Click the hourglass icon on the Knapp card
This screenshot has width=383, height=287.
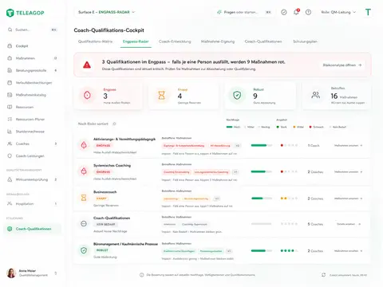coord(161,95)
